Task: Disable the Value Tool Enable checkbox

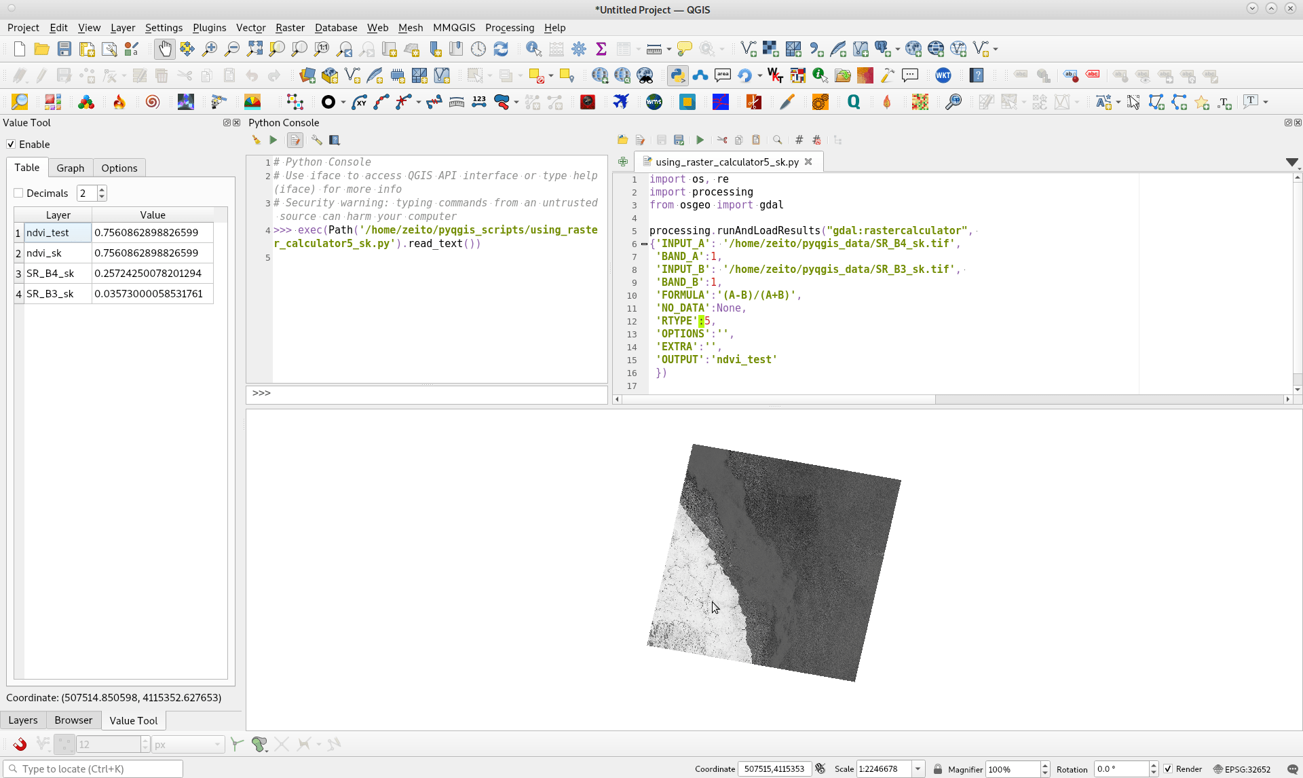Action: click(x=11, y=145)
